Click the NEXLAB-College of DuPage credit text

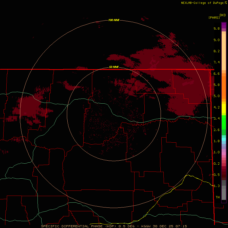click(203, 3)
